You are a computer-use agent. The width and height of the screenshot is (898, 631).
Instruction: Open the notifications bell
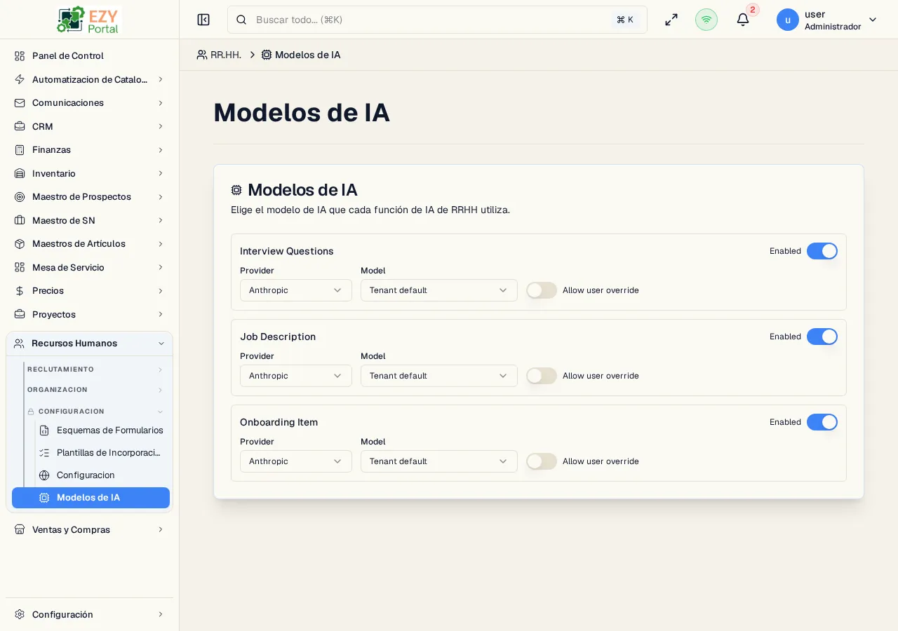743,20
